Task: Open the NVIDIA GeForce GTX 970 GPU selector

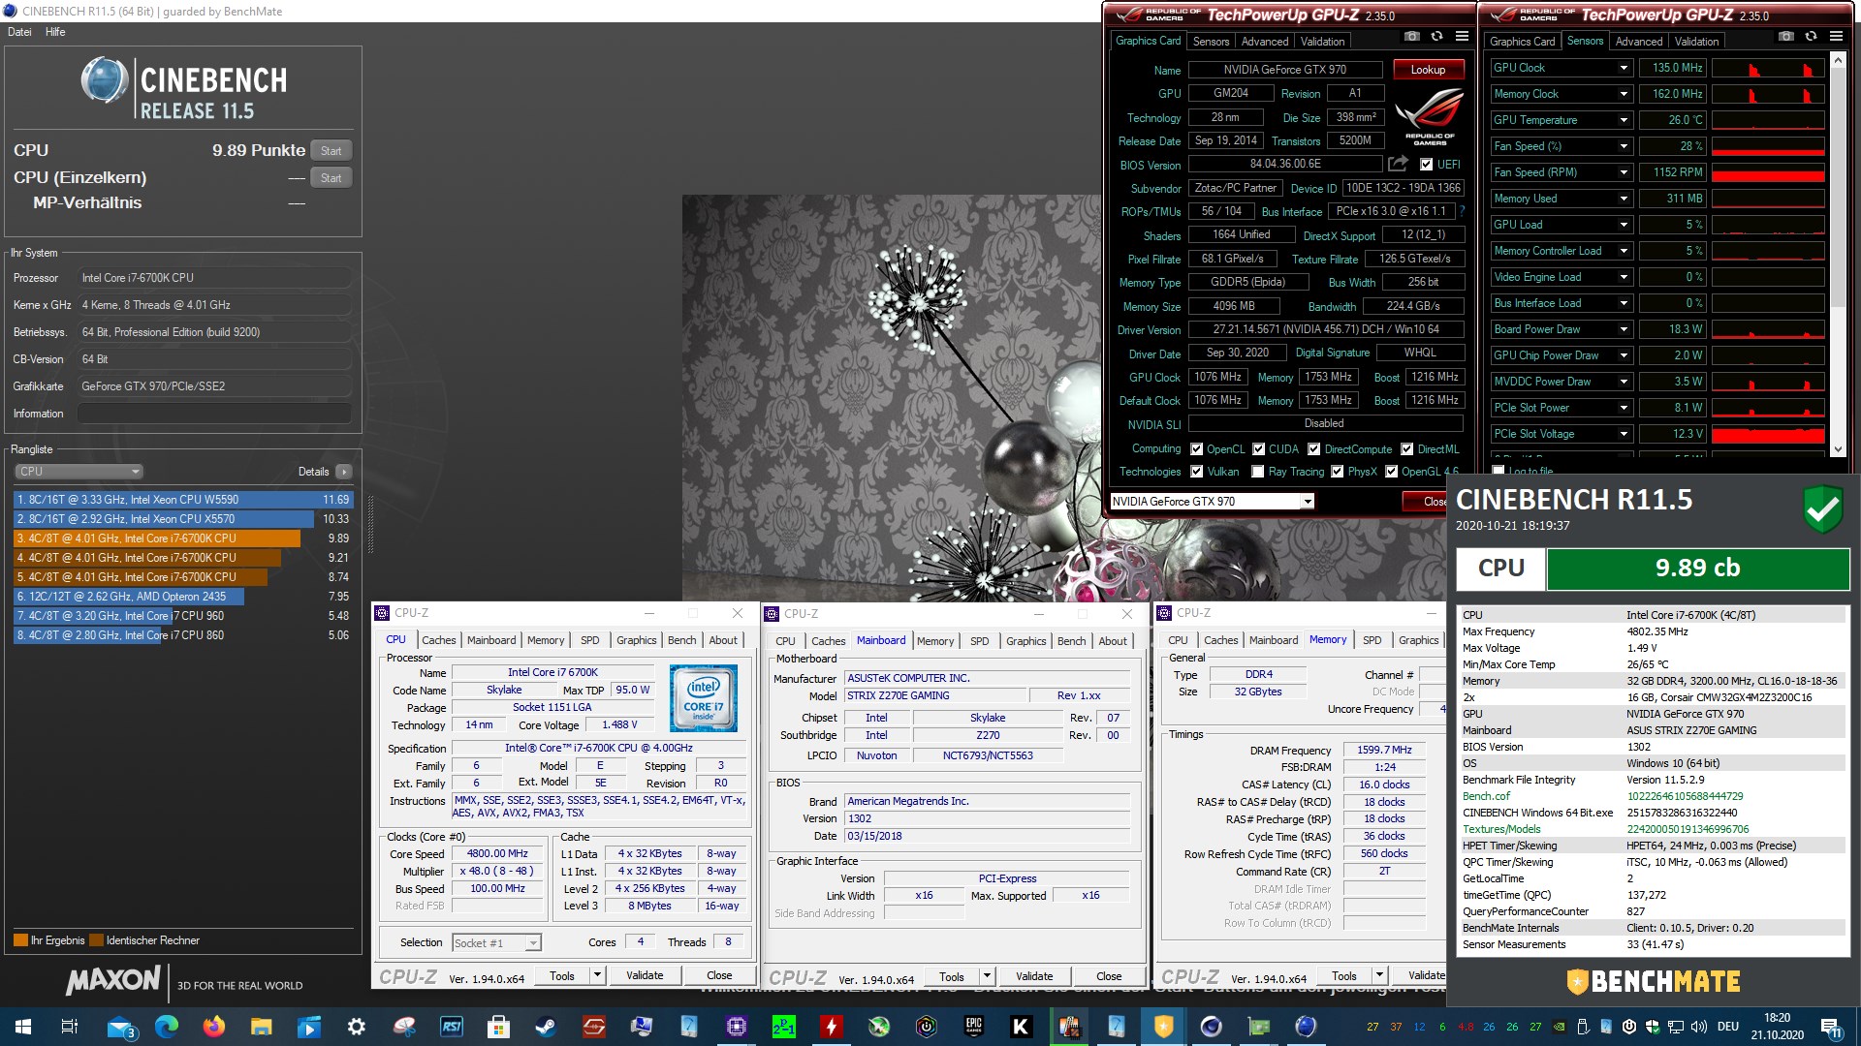Action: click(1212, 502)
